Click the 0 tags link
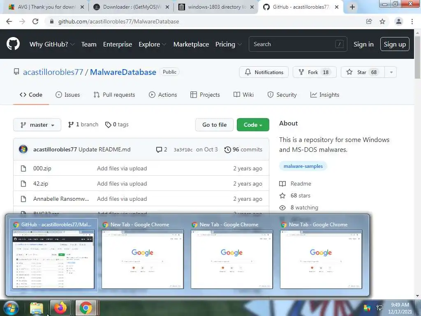The height and width of the screenshot is (316, 421). point(117,124)
